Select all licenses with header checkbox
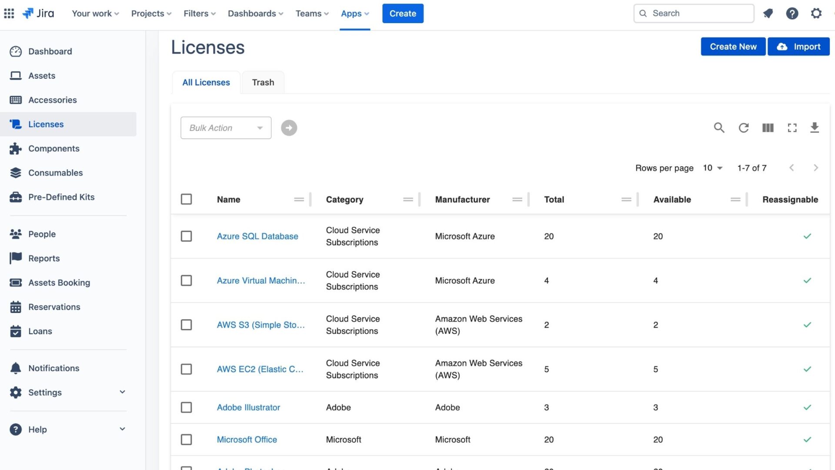 (186, 199)
